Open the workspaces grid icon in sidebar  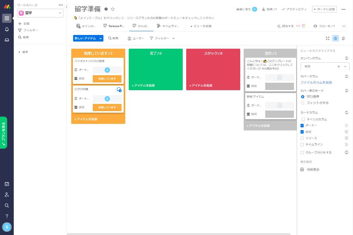[7, 18]
